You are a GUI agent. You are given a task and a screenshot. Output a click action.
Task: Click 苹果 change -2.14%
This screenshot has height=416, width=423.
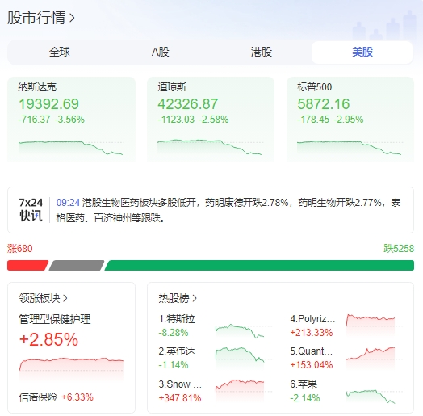(305, 398)
